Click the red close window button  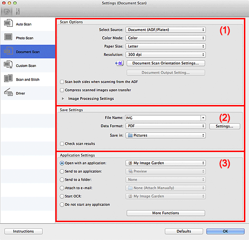(x=4, y=3)
